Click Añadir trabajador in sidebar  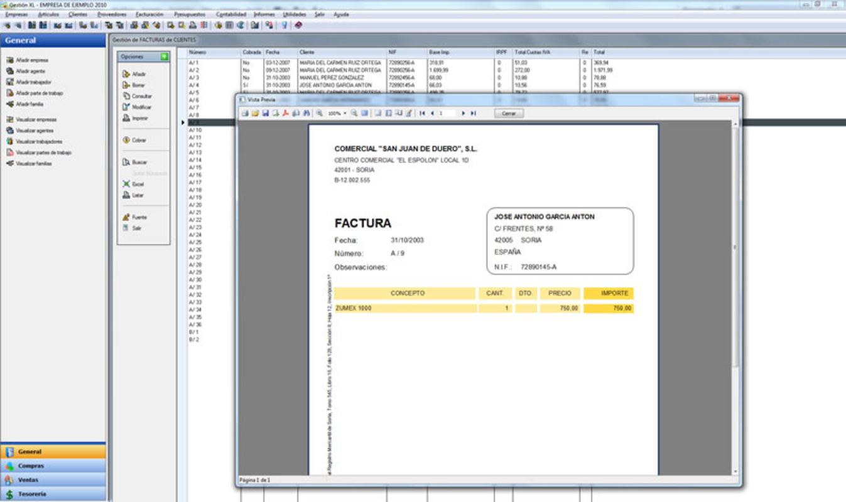coord(29,82)
